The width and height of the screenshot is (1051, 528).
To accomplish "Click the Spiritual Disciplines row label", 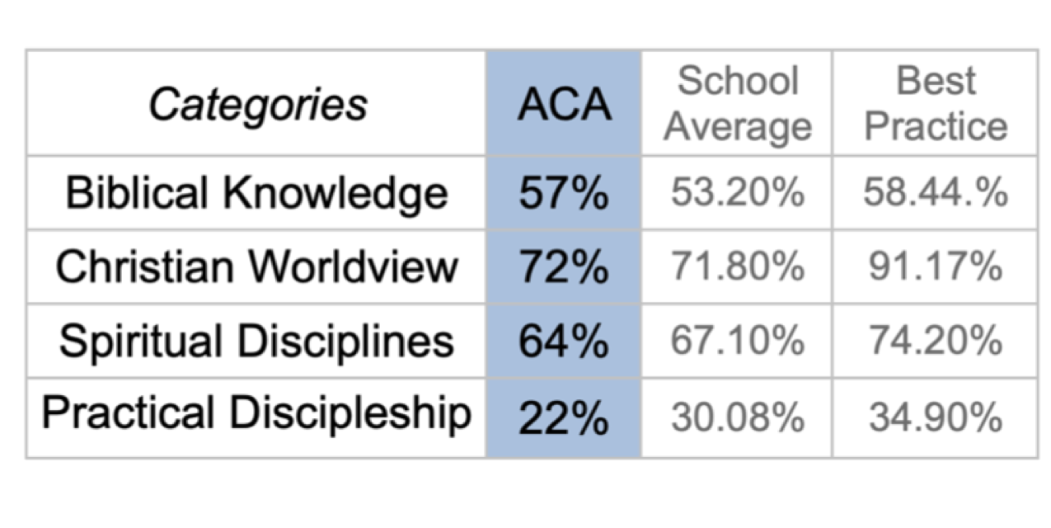I will (x=257, y=342).
